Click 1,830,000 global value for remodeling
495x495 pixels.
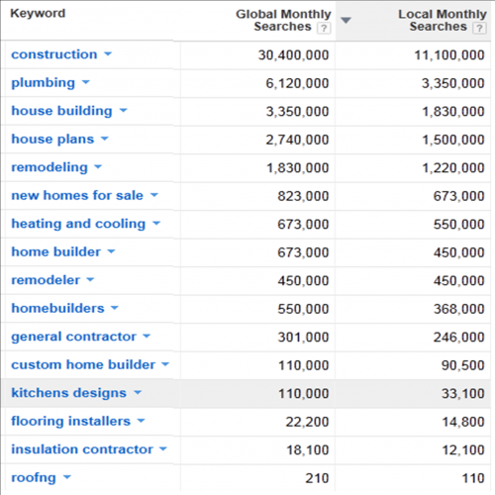pos(298,168)
